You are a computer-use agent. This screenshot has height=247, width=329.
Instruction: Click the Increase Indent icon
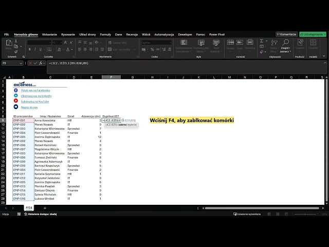coord(102,49)
